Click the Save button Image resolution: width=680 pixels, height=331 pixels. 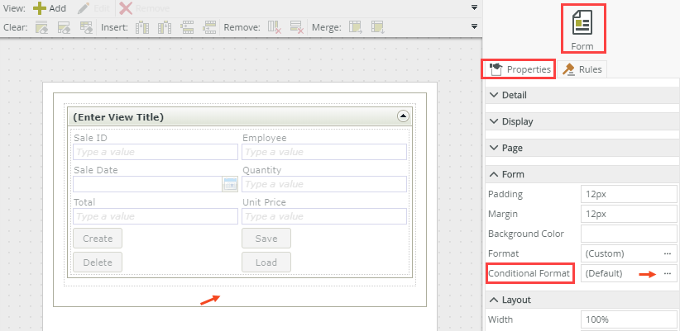[x=266, y=239]
